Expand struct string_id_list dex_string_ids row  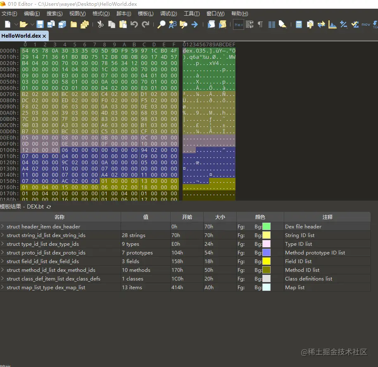point(2,235)
